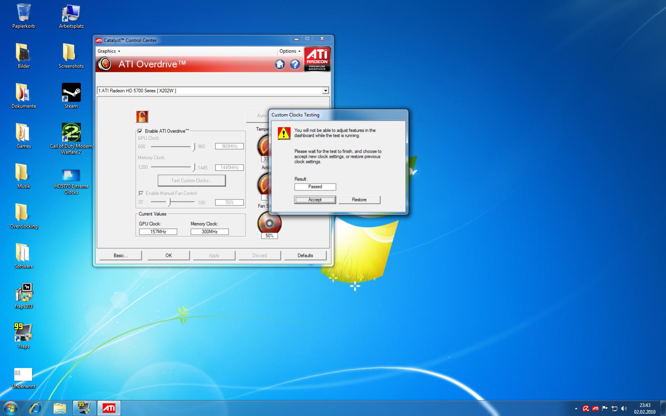Image resolution: width=666 pixels, height=416 pixels.
Task: Open the Papierkorb recycle bin icon
Action: (x=23, y=16)
